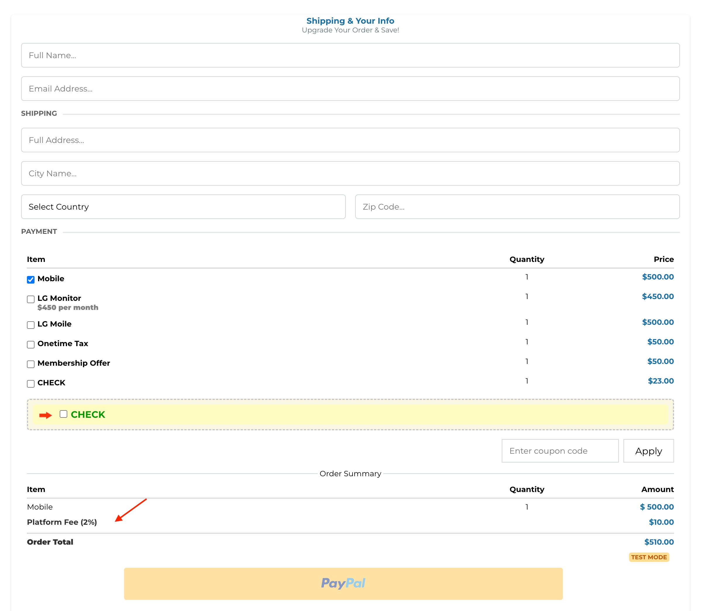Select the LG Monitor checkbox
This screenshot has height=611, width=701.
pyautogui.click(x=31, y=299)
